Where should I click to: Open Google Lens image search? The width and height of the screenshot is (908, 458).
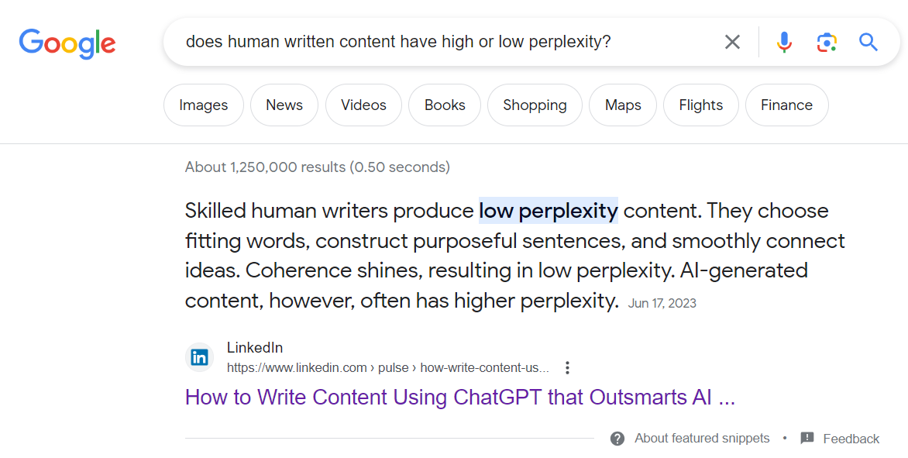pos(827,42)
